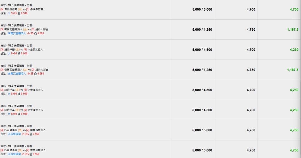
Task: Open the topmost 大 8+90 bet link
Action: click(13, 54)
